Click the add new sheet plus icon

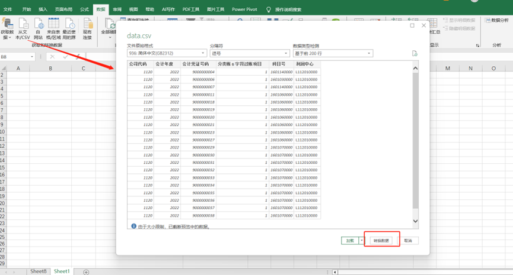(86, 271)
